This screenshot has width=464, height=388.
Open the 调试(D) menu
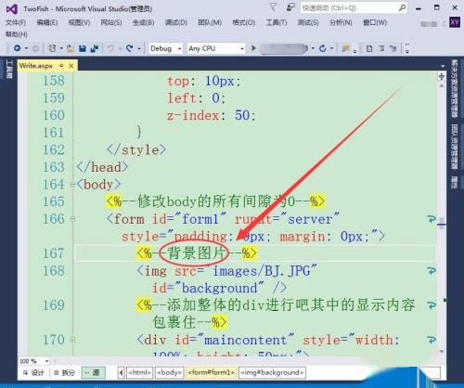[x=176, y=22]
